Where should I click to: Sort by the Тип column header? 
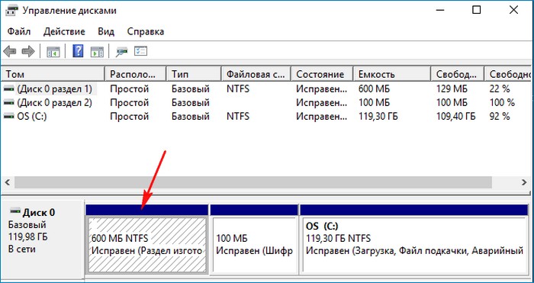[194, 74]
